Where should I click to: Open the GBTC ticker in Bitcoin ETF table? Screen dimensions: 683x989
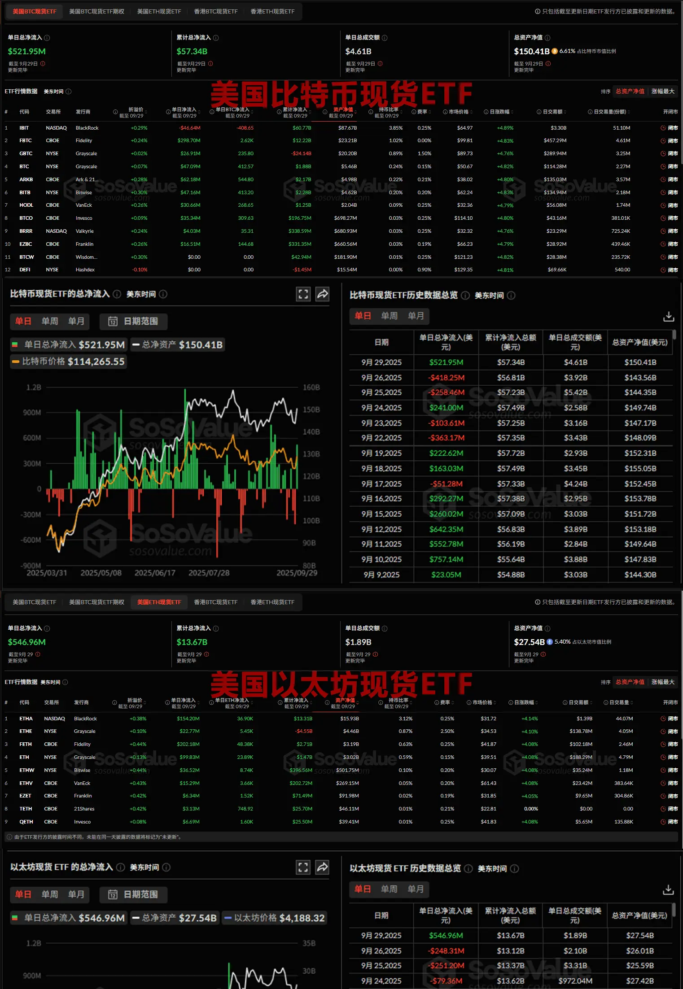tap(26, 153)
